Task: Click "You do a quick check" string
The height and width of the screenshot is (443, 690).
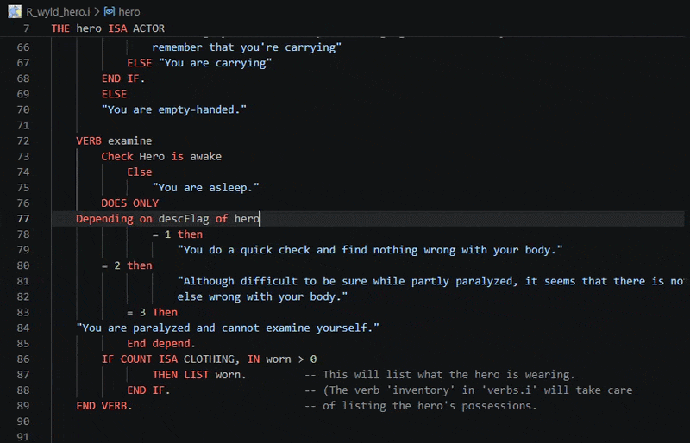Action: (370, 250)
